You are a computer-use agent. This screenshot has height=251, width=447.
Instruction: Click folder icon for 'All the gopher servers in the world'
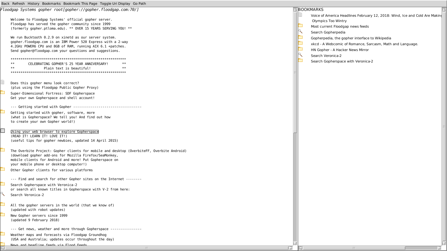pyautogui.click(x=3, y=204)
